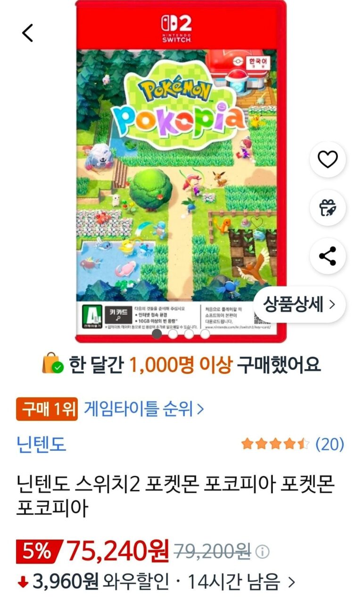Viewport: 362px width, 598px height.
Task: Show the fourth carousel image dot
Action: coord(205,334)
